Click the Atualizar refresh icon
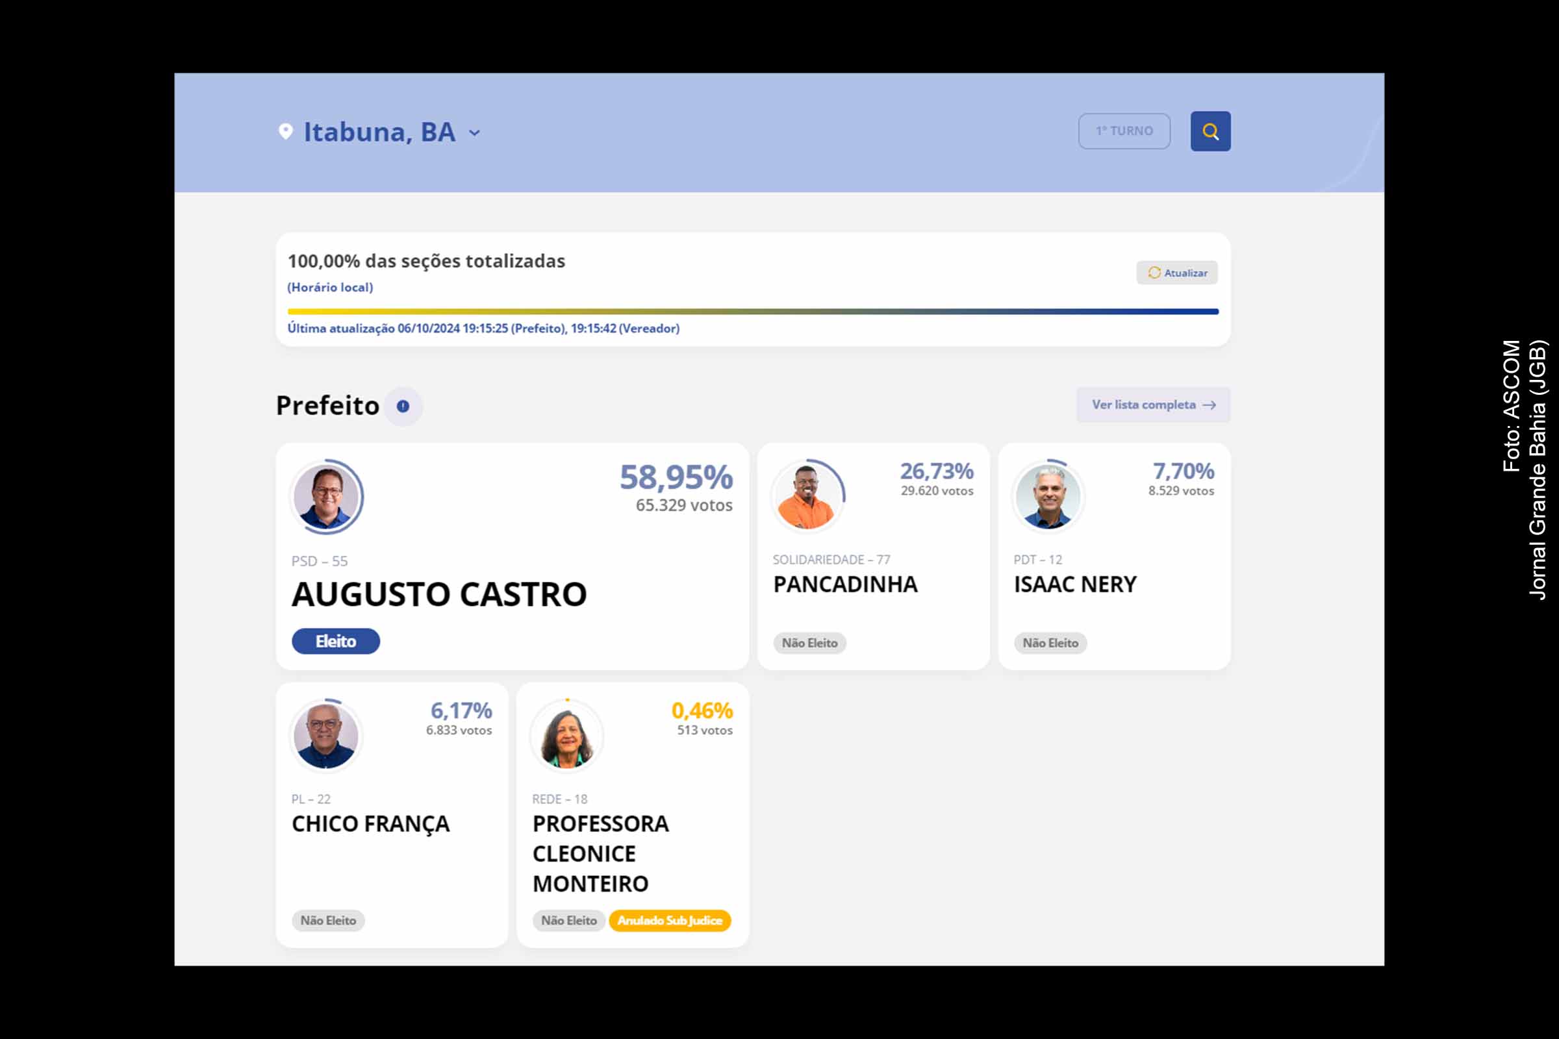This screenshot has width=1559, height=1039. 1154,272
